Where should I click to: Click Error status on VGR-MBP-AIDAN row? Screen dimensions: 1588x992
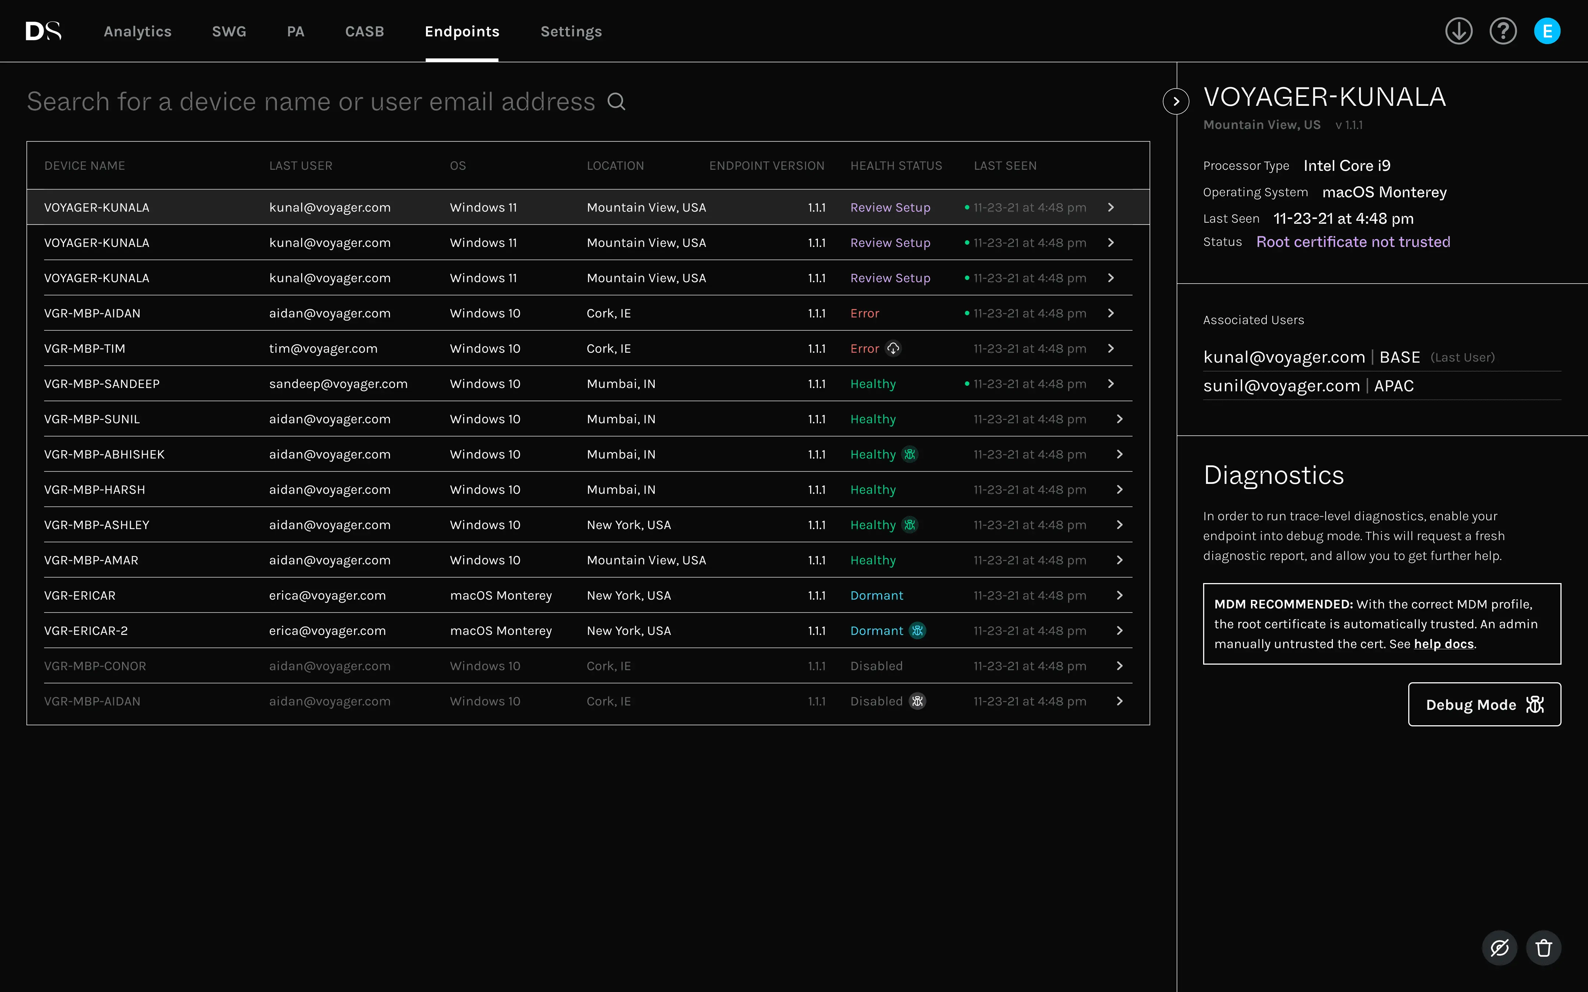click(864, 313)
